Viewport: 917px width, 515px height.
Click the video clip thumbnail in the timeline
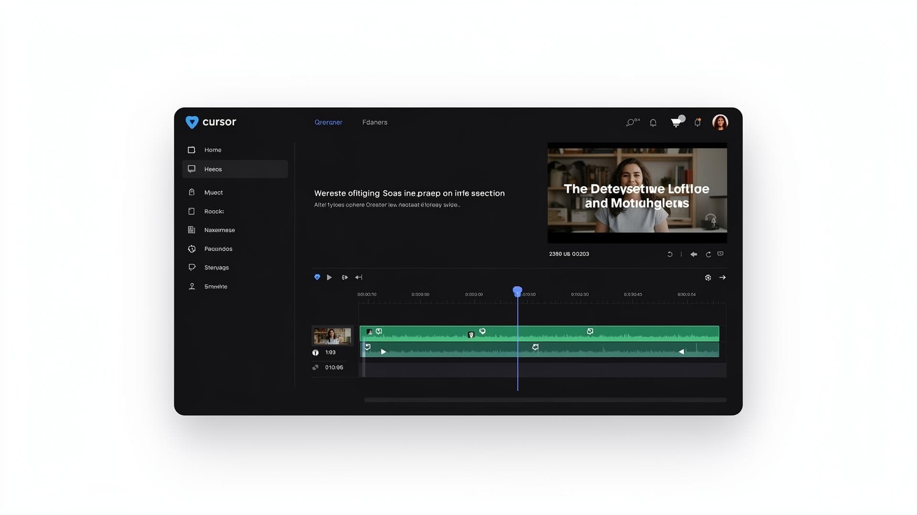pyautogui.click(x=332, y=336)
